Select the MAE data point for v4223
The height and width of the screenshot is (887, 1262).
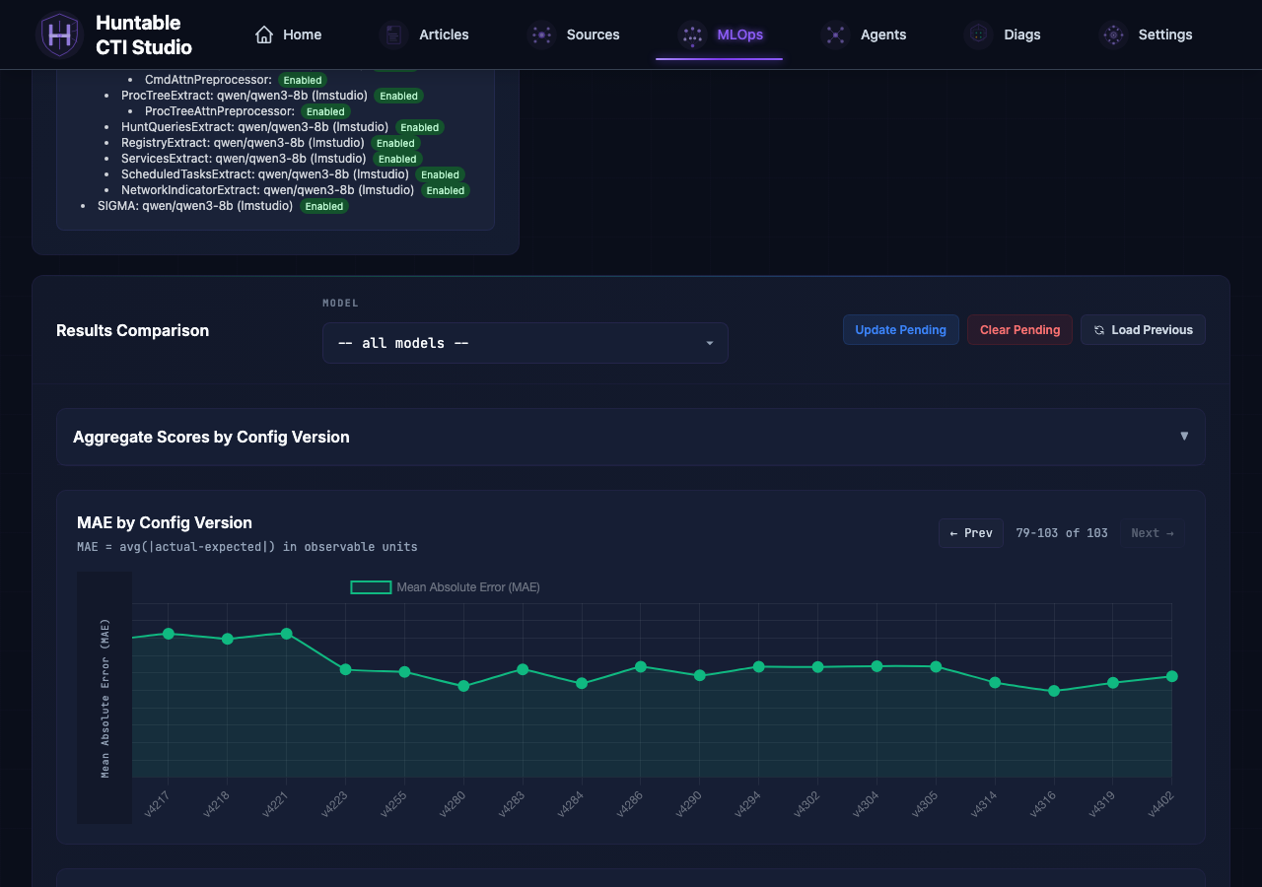click(346, 670)
